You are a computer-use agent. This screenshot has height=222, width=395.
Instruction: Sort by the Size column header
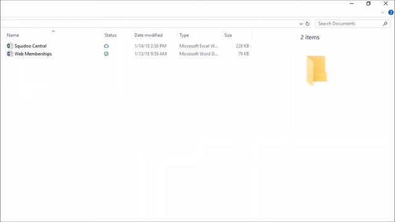click(228, 35)
